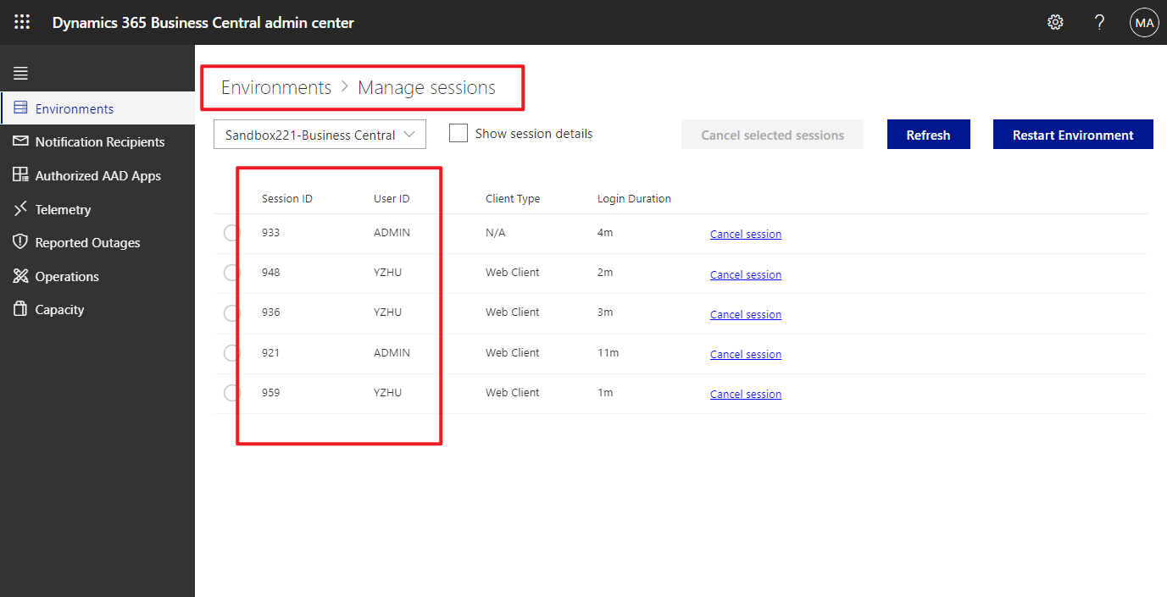Click the Refresh button

click(928, 134)
